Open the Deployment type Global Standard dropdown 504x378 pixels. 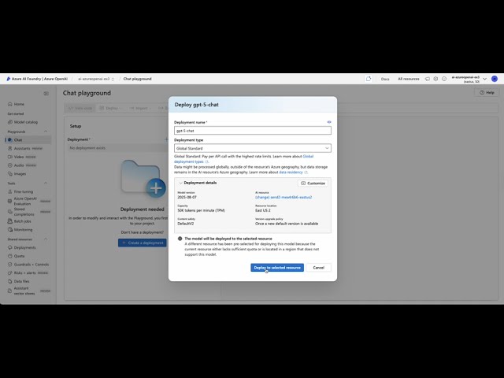(x=253, y=148)
